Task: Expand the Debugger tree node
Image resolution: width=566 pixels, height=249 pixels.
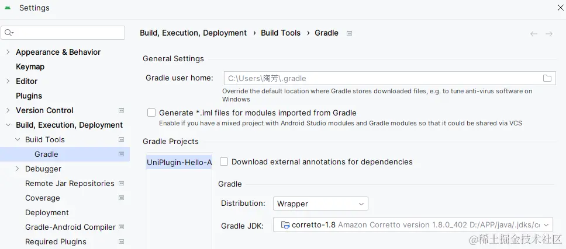Action: coord(18,169)
